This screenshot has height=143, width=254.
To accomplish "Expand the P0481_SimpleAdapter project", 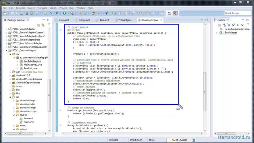I will pyautogui.click(x=6, y=29).
